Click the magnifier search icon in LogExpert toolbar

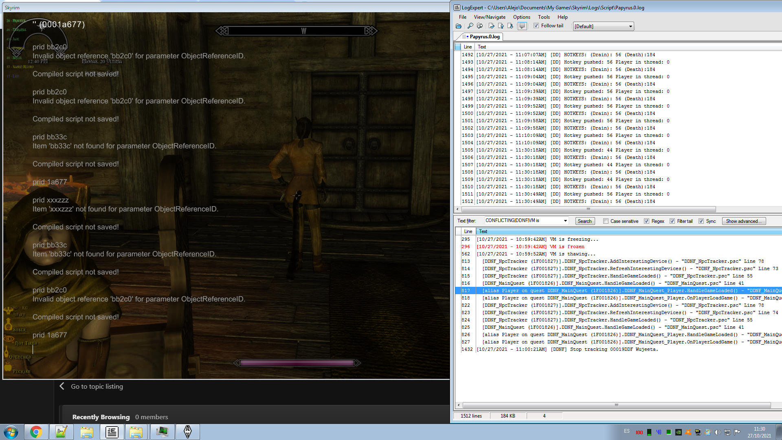(x=470, y=26)
